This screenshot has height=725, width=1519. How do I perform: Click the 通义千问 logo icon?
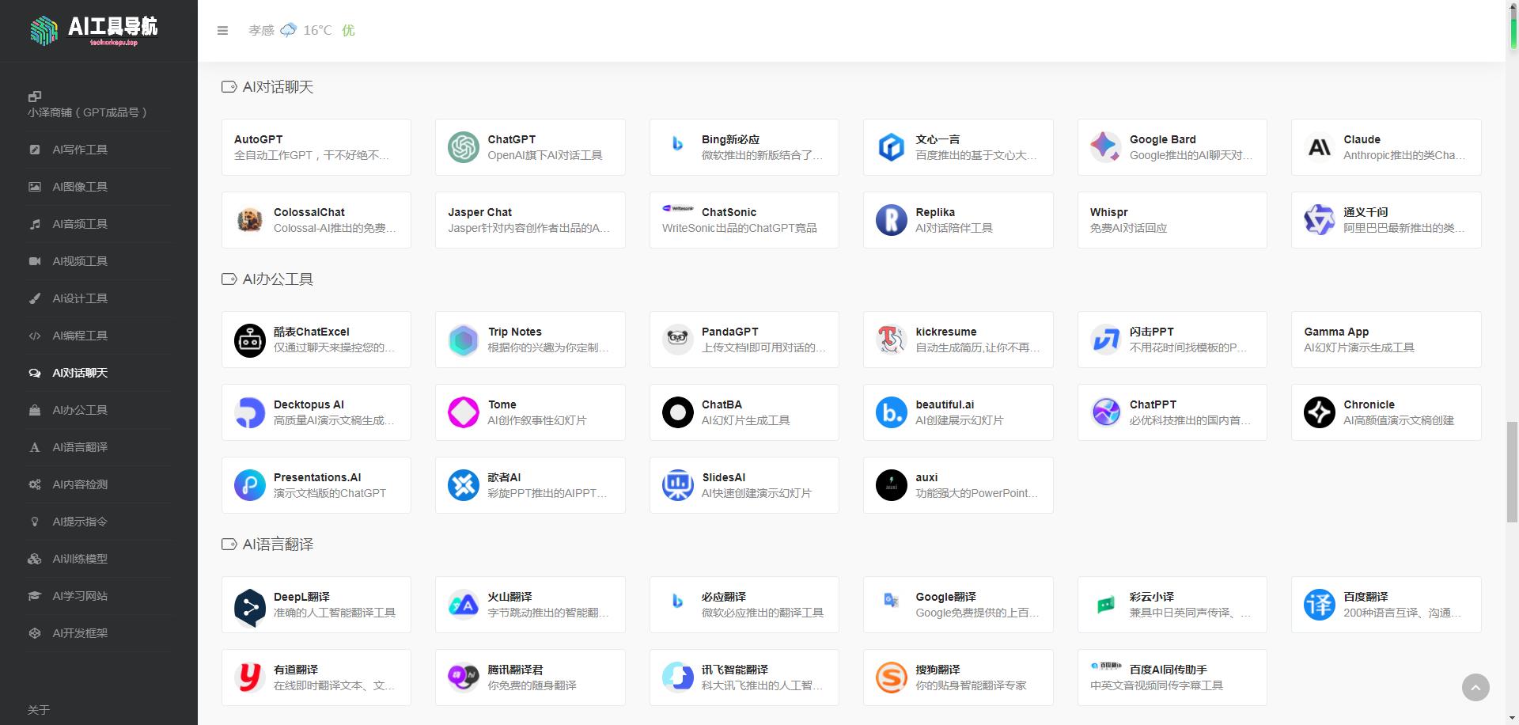coord(1319,220)
